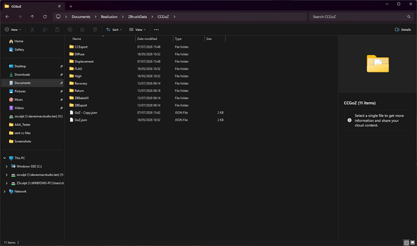
Task: Select the Diffuse folder
Action: pos(79,54)
